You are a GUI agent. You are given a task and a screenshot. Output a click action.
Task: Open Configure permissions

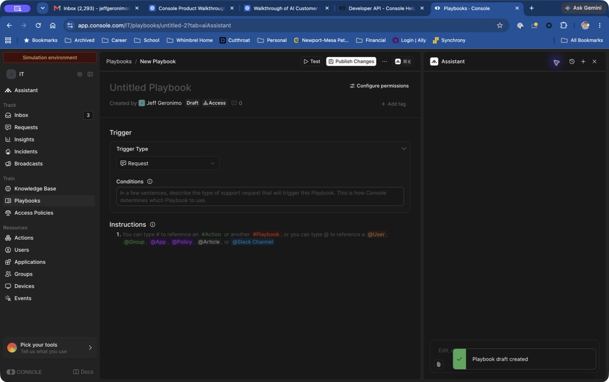tap(379, 86)
